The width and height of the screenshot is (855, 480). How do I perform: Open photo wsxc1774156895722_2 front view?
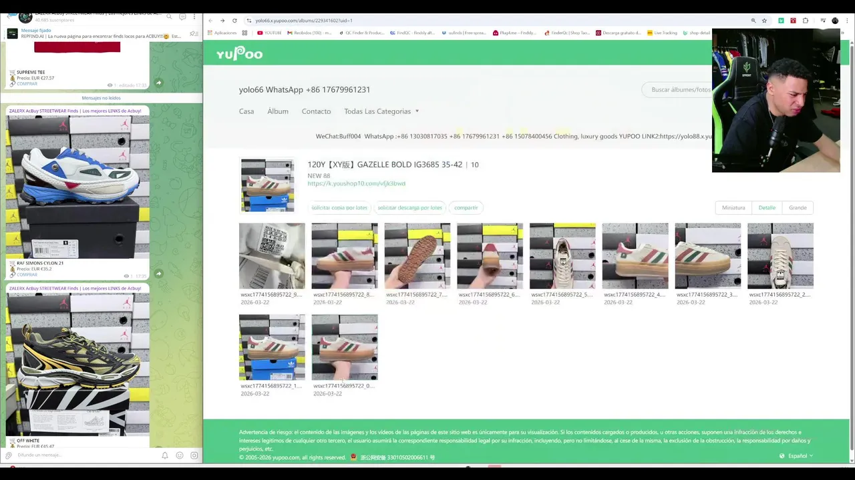click(x=780, y=256)
